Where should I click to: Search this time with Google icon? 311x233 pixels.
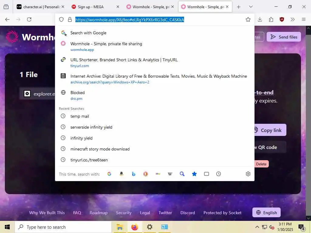click(x=109, y=174)
